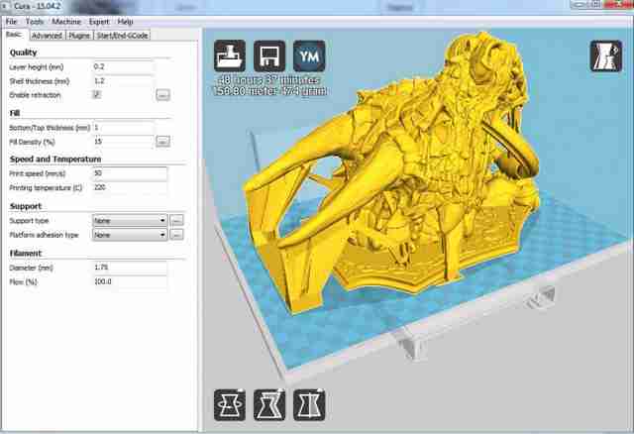
Task: Open the View mode icon
Action: click(605, 55)
